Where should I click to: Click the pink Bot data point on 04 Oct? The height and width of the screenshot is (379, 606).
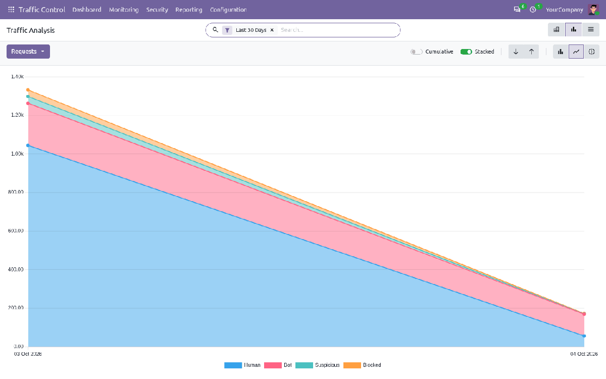point(584,314)
